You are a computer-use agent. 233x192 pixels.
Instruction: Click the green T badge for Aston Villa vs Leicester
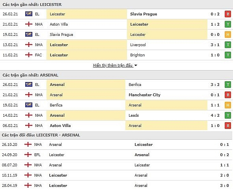[x=228, y=24]
